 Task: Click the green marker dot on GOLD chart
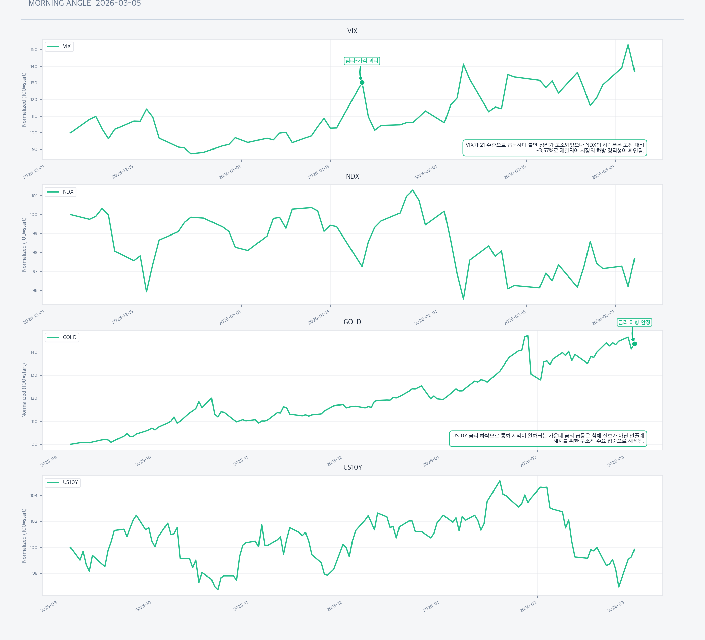[635, 344]
